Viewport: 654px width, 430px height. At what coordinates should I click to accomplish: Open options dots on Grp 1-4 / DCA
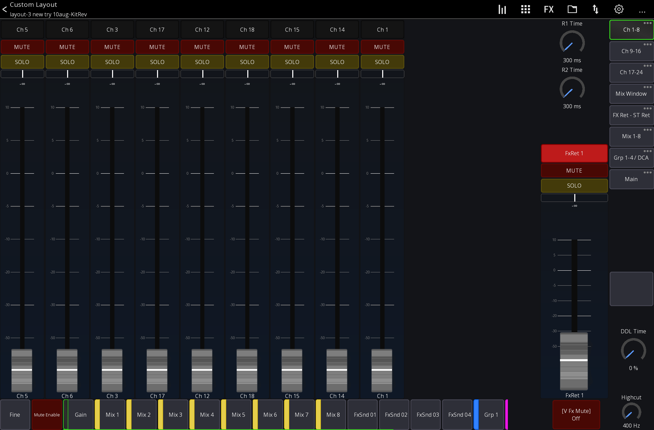tap(648, 151)
